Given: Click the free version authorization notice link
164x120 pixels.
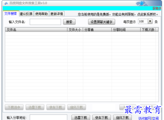Looking at the screenshot, I should pyautogui.click(x=118, y=14).
